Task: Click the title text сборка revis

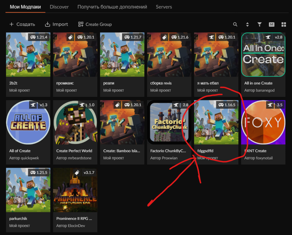Action: coord(161,83)
